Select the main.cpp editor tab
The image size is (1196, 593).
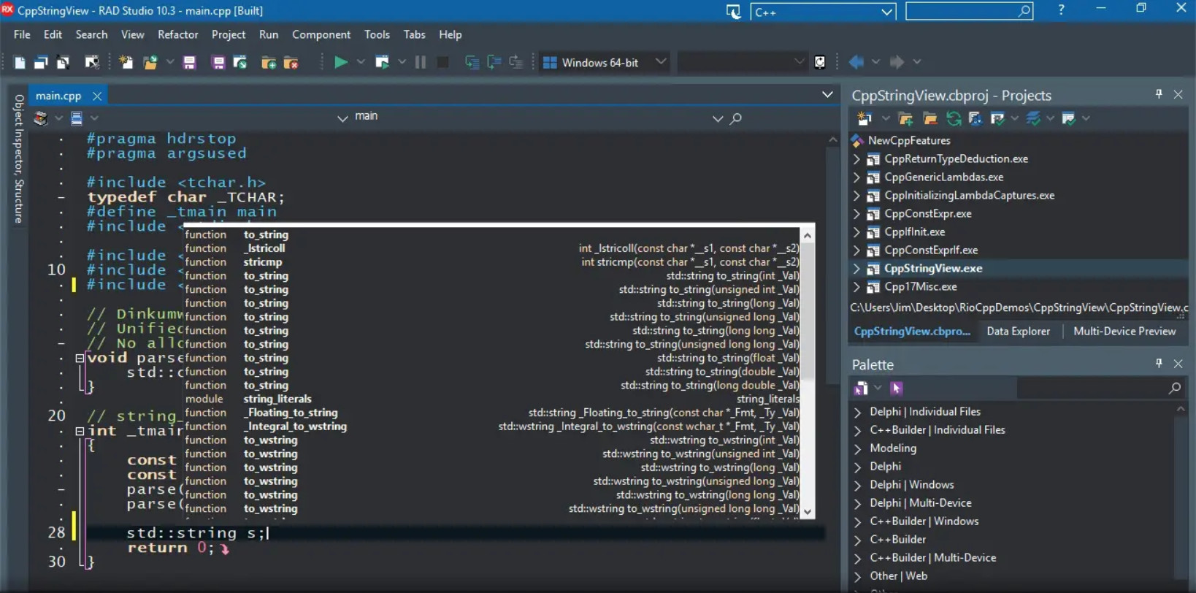(58, 96)
